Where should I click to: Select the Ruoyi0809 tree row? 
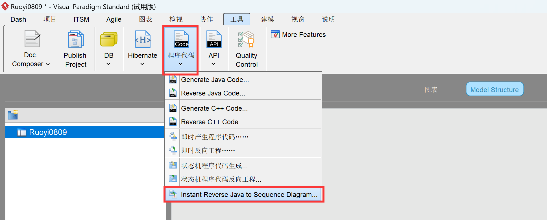point(85,132)
